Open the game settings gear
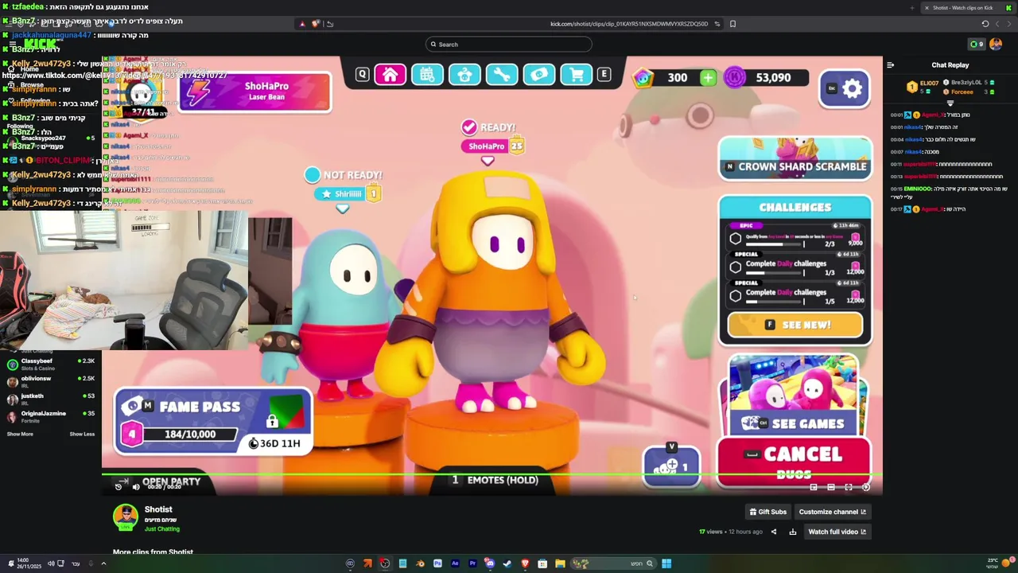 tap(852, 88)
